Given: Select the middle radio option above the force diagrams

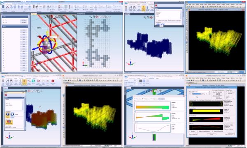Looking at the screenshot, I should click(143, 99).
